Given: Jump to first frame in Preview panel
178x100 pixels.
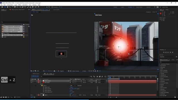Looking at the screenshot, I should tap(164, 52).
